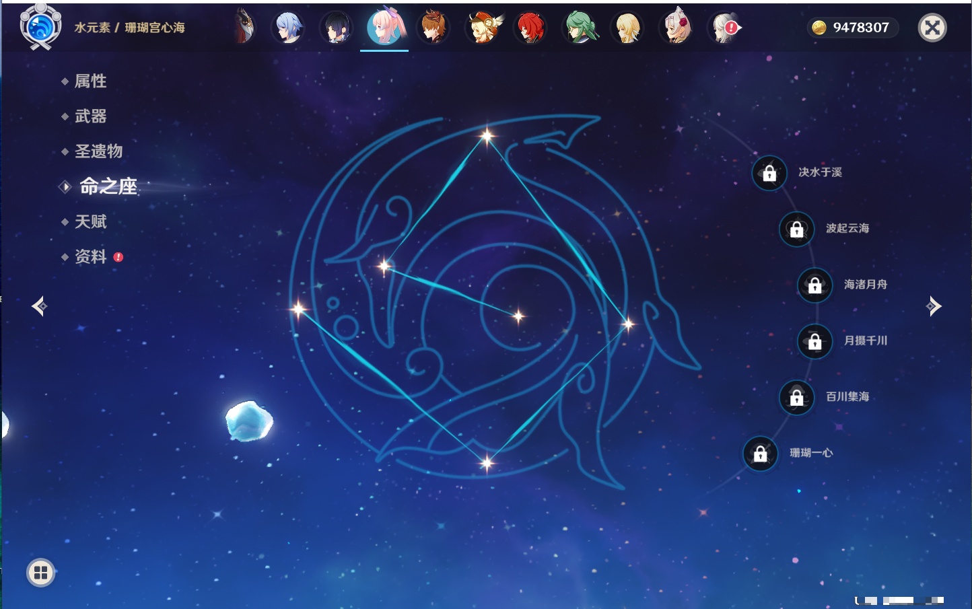This screenshot has height=609, width=972.
Task: Click the Hydro element emblem icon
Action: [x=40, y=27]
